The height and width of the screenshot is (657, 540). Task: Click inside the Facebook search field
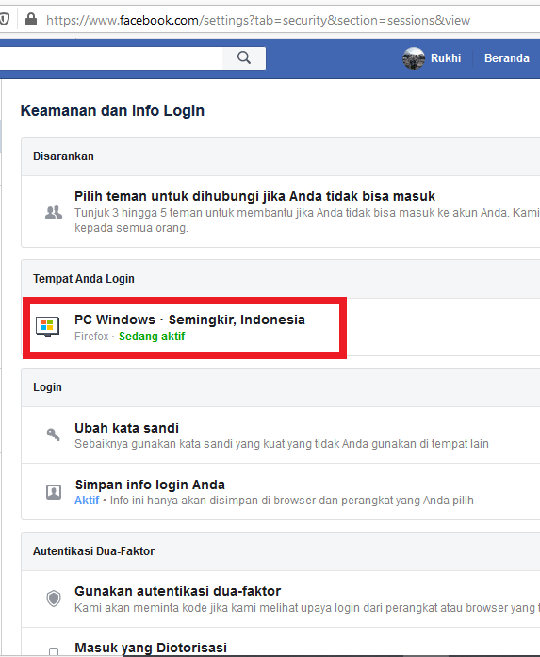[x=111, y=57]
